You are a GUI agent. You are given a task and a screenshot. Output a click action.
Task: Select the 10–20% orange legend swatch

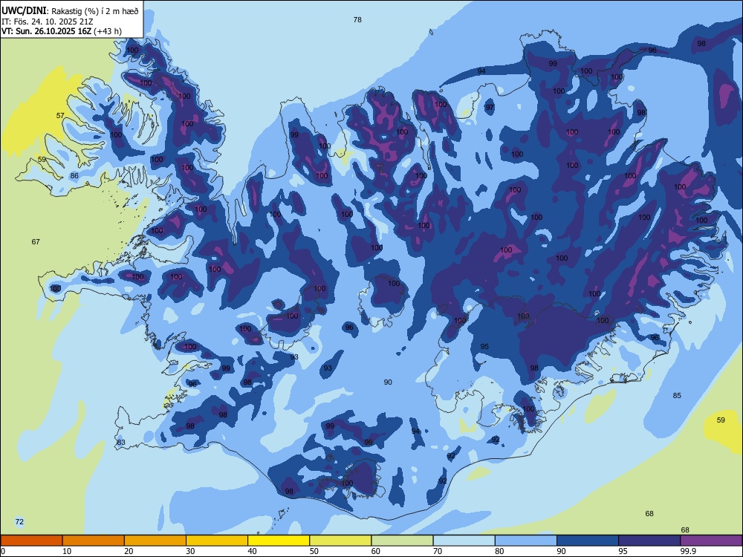point(94,541)
